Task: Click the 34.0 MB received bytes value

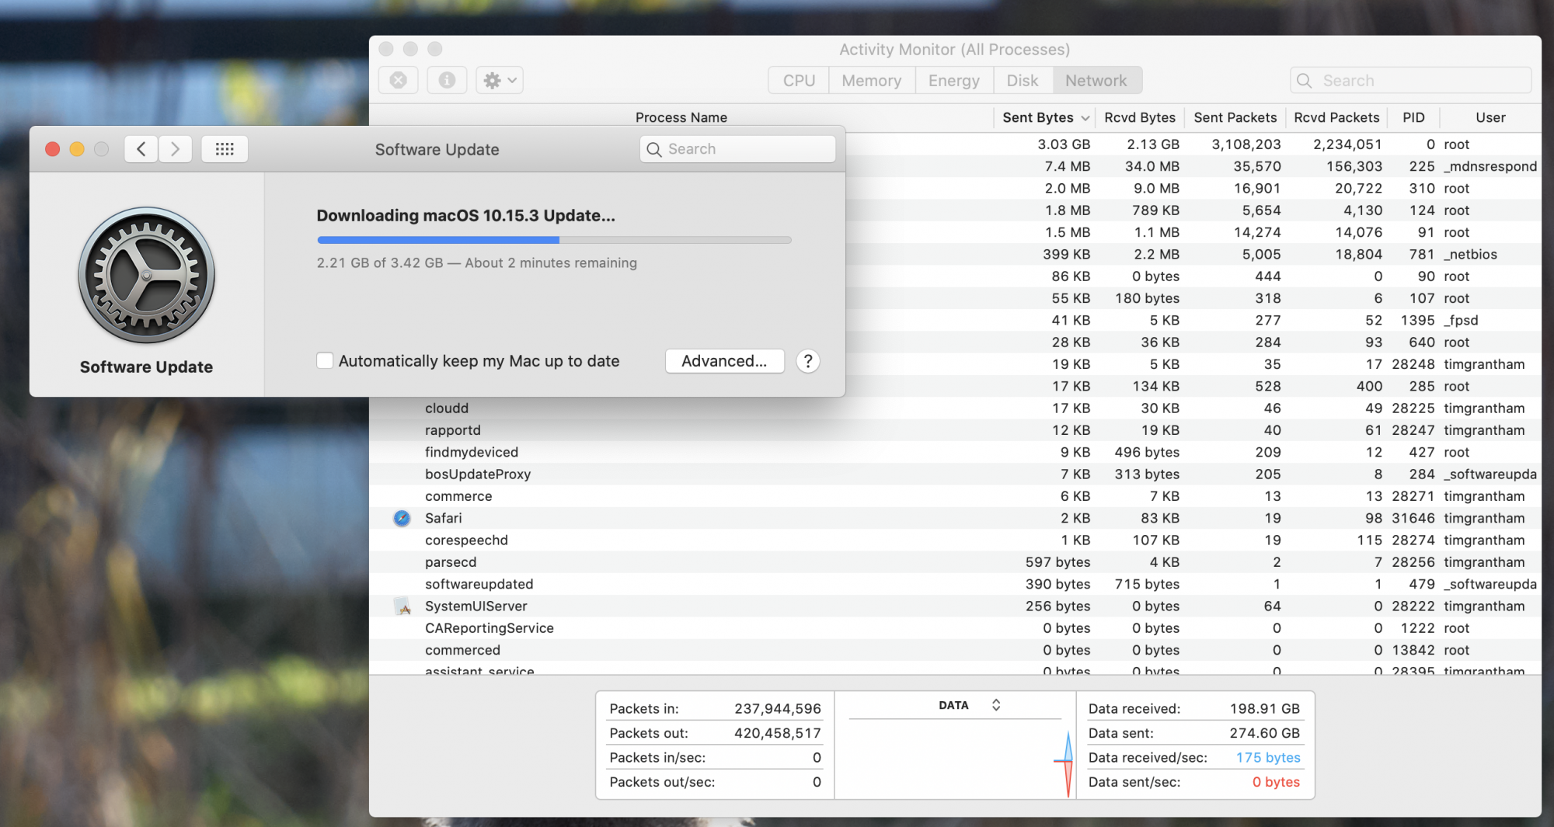Action: 1152,166
